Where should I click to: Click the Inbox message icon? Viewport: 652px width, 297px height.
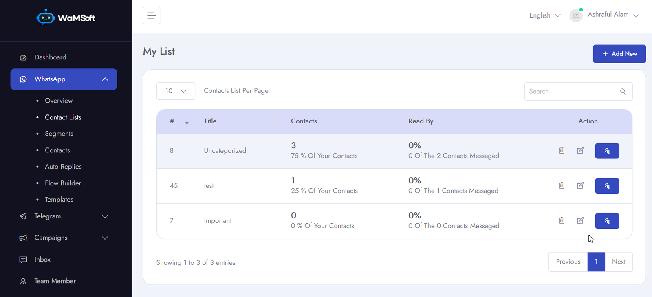(23, 260)
